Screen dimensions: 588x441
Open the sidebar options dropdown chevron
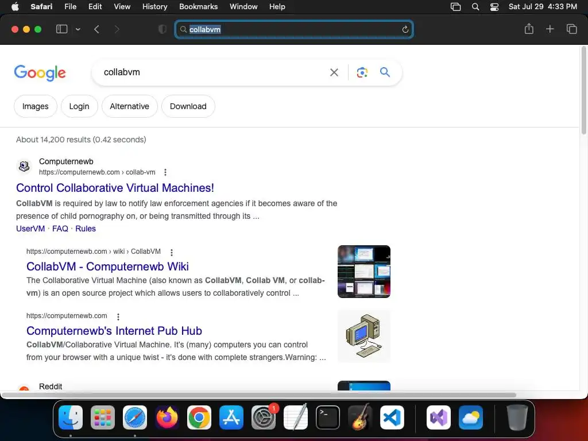(x=78, y=29)
